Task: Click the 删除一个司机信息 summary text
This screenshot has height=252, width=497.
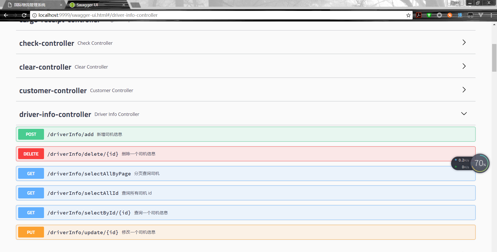Action: (x=138, y=154)
